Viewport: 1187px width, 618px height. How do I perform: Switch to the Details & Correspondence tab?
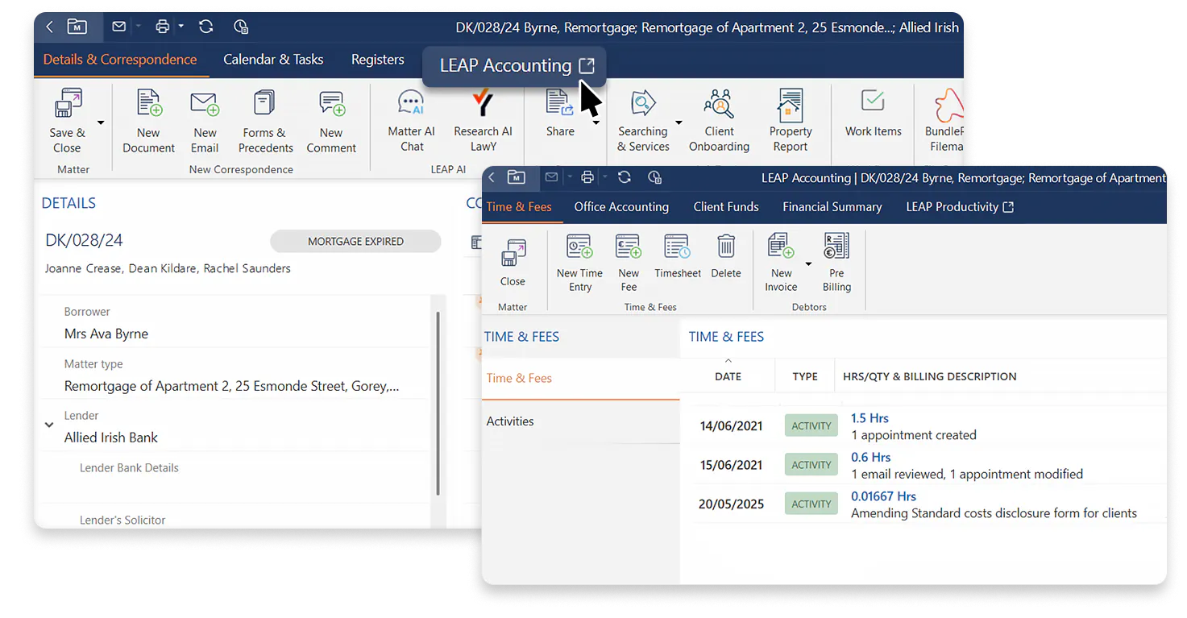click(120, 59)
